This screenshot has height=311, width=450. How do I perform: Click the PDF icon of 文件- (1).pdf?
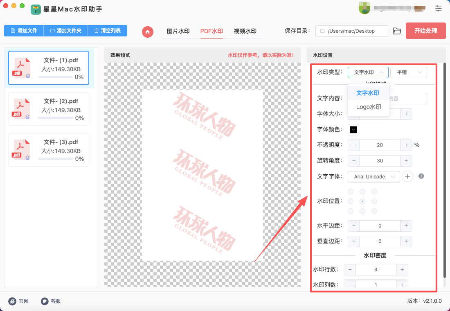22,68
